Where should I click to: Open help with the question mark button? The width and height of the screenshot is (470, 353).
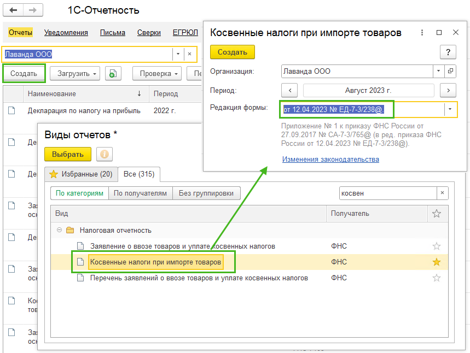click(448, 52)
